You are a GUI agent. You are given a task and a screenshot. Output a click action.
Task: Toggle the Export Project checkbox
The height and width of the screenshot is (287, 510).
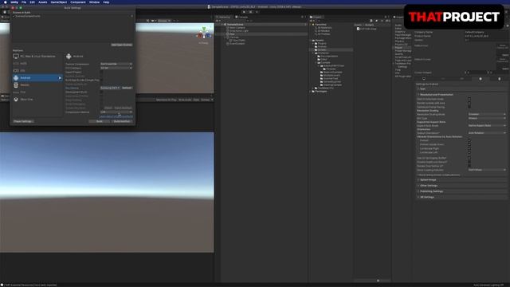click(101, 73)
